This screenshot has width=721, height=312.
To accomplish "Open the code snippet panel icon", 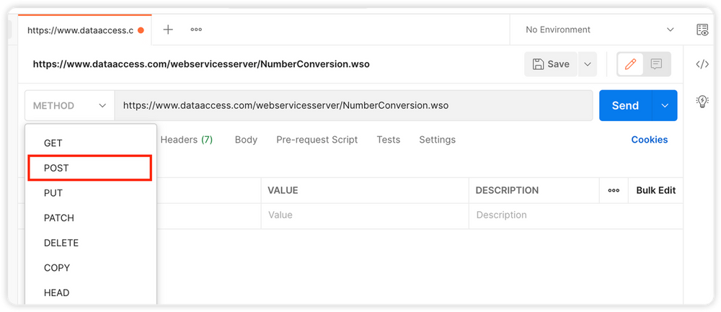I will (x=702, y=64).
